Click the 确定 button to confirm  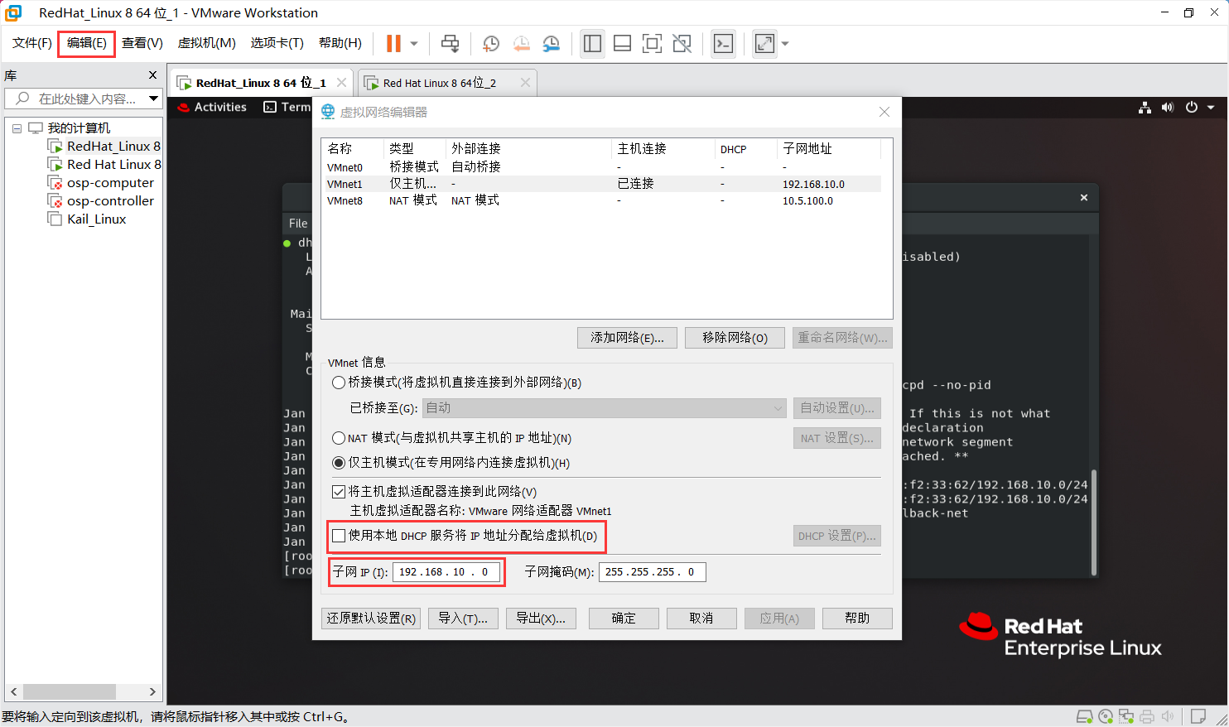pyautogui.click(x=623, y=618)
